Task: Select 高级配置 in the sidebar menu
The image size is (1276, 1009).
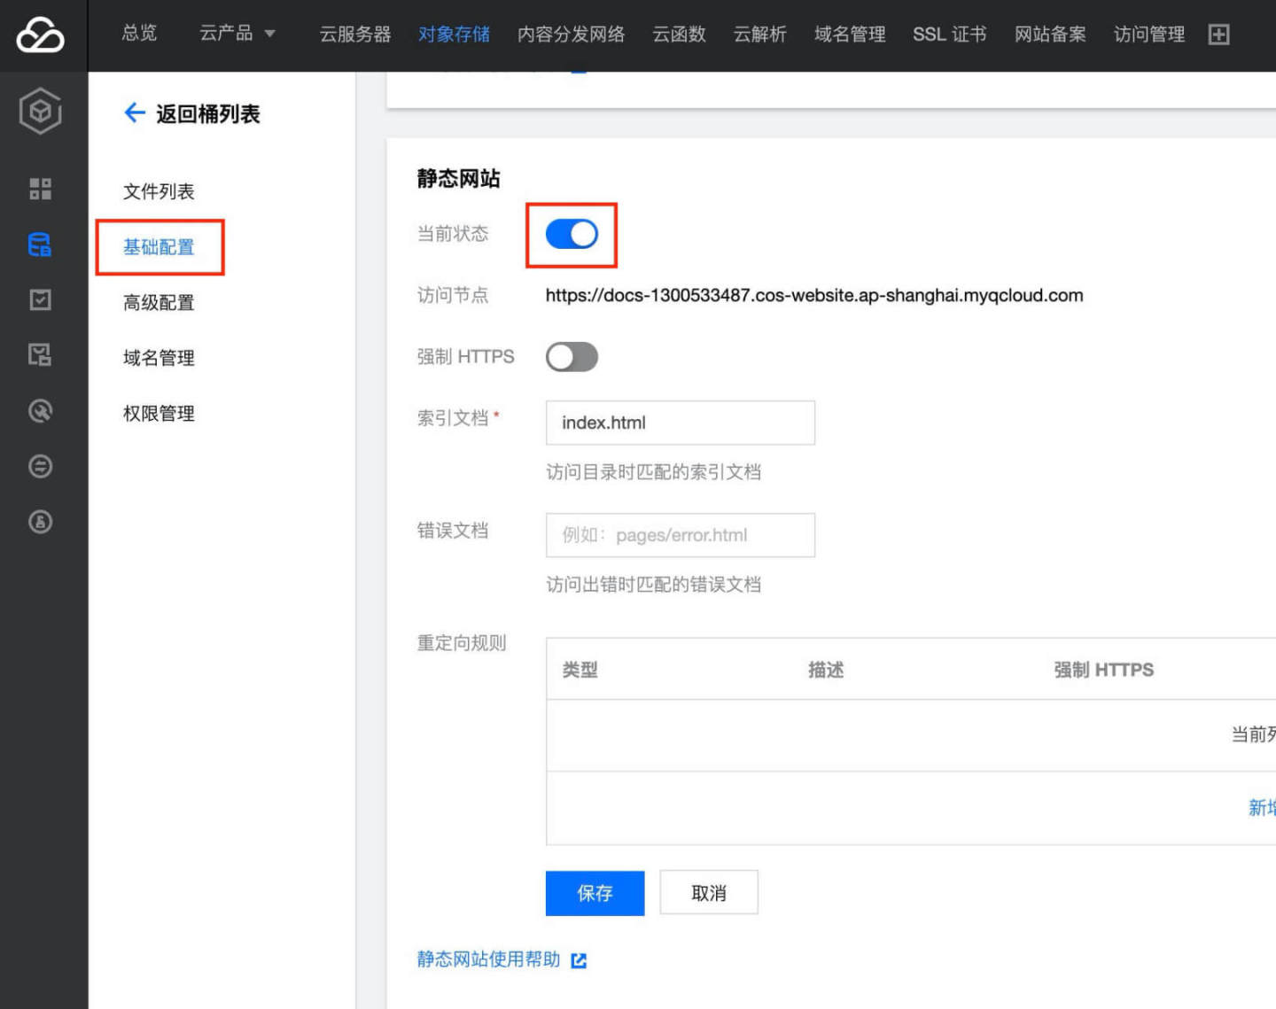Action: pyautogui.click(x=158, y=302)
